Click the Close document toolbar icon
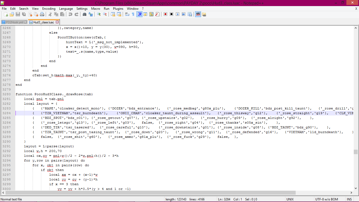This screenshot has height=202, width=359. [x=30, y=14]
